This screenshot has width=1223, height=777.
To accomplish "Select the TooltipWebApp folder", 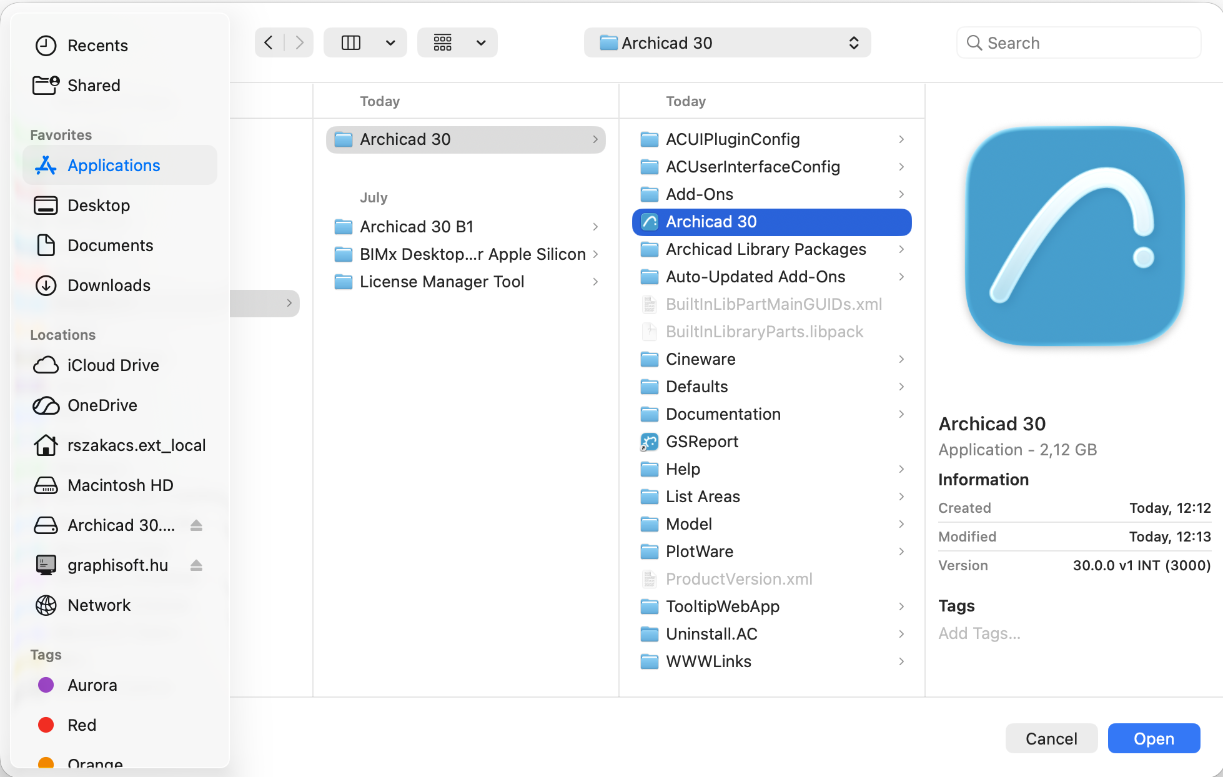I will click(772, 606).
